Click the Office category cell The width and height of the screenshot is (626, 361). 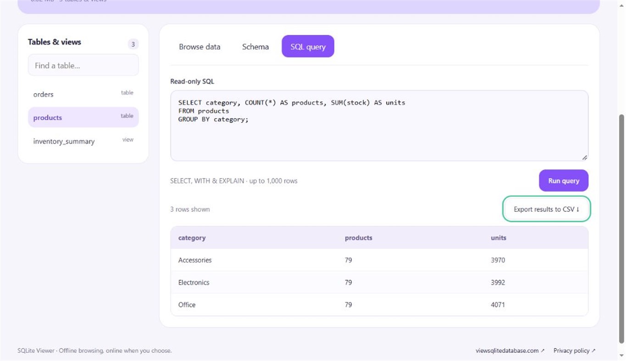[x=187, y=305]
